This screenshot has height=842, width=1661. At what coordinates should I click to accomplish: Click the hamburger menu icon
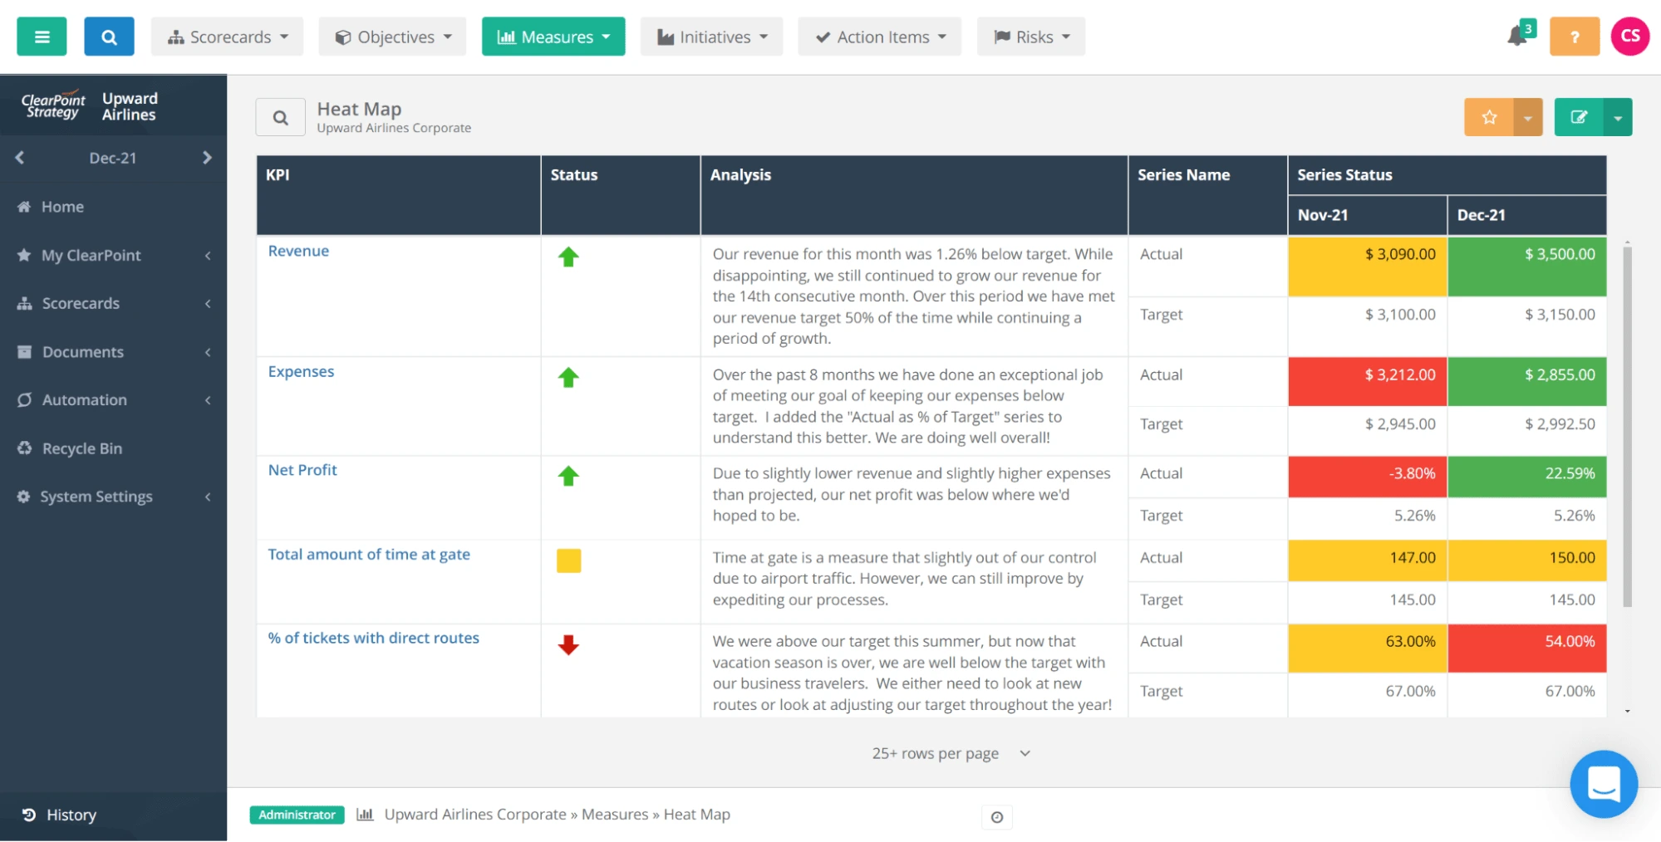pyautogui.click(x=42, y=37)
